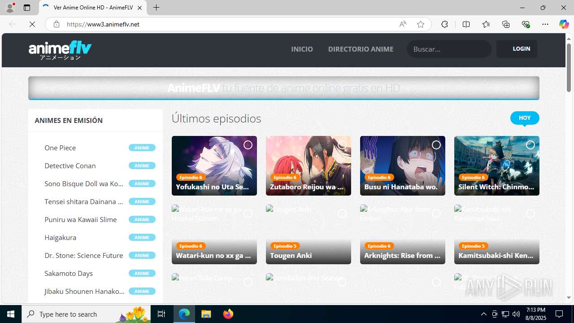Open Read aloud in address bar
Image resolution: width=574 pixels, height=323 pixels.
pyautogui.click(x=403, y=24)
